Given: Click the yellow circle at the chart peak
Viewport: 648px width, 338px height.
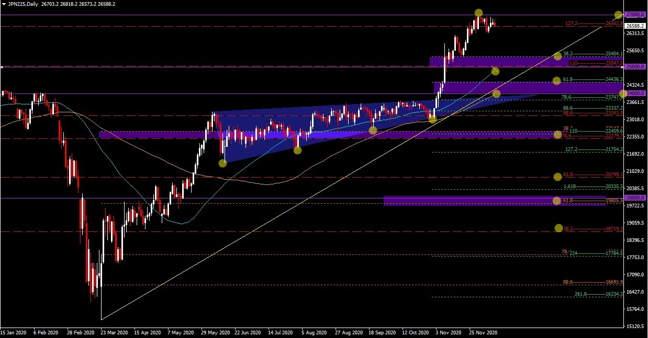Looking at the screenshot, I should (x=478, y=13).
